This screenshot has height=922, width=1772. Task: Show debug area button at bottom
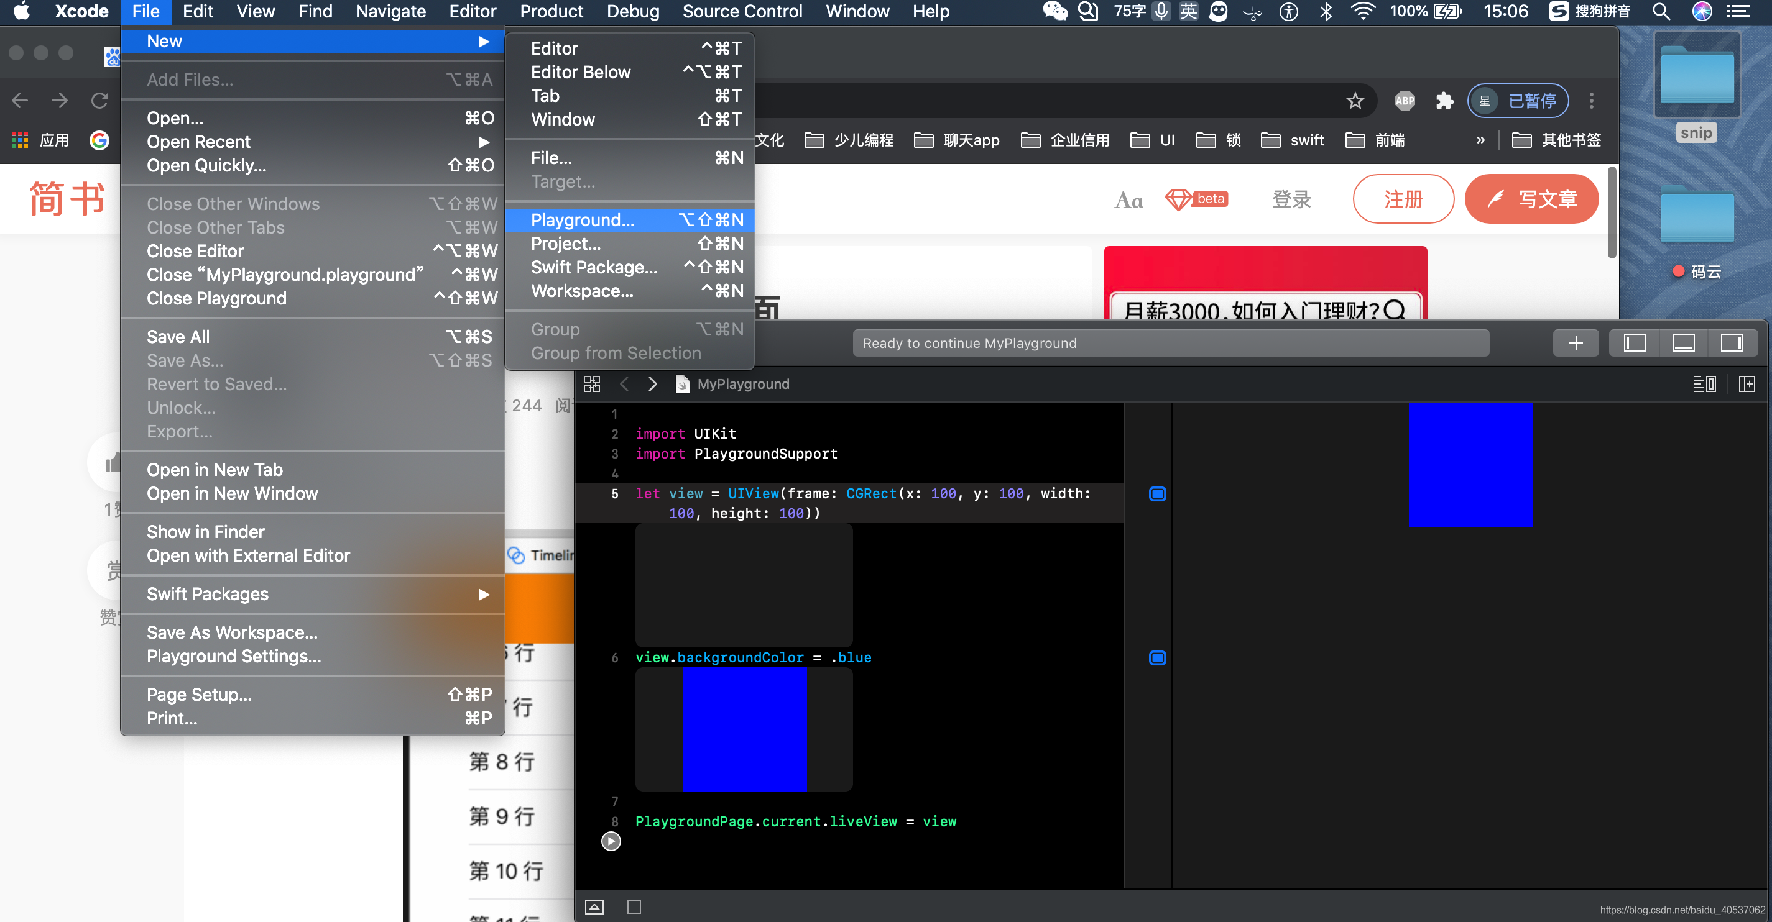click(594, 907)
